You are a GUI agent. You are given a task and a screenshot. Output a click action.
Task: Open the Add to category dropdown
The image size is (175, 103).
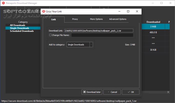pyautogui.click(x=79, y=45)
